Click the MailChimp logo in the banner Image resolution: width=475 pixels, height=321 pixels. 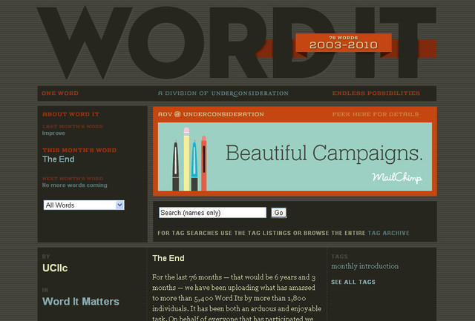tap(397, 178)
